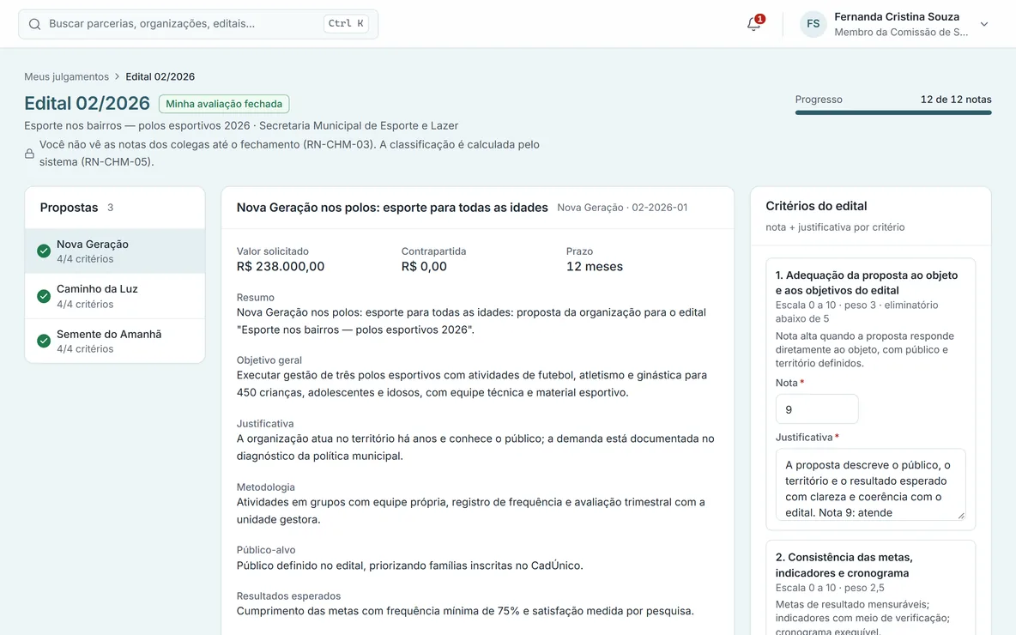Click the 12 meses prazo value
This screenshot has height=635, width=1016.
click(595, 266)
